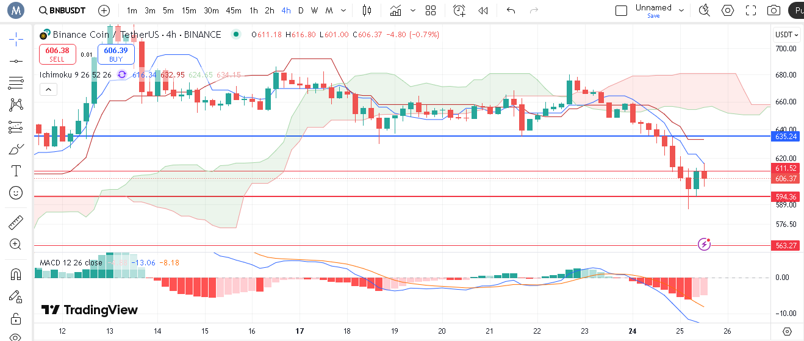Select the trend line drawing tool
The width and height of the screenshot is (804, 341).
point(16,61)
